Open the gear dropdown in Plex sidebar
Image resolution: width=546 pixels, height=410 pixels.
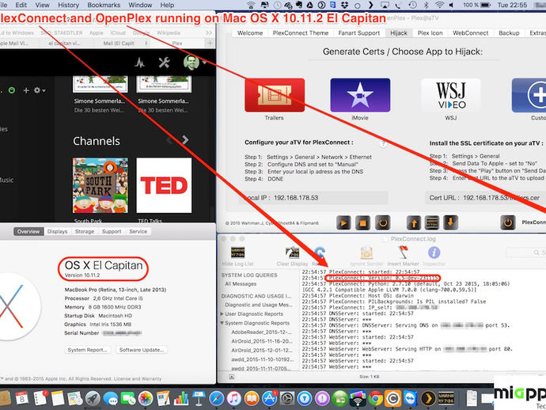tap(40, 90)
